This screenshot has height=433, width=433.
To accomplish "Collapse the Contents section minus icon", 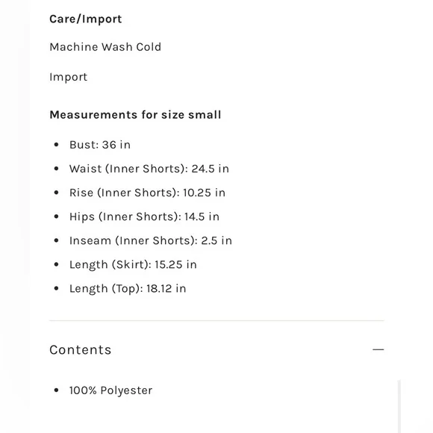I will coord(378,349).
